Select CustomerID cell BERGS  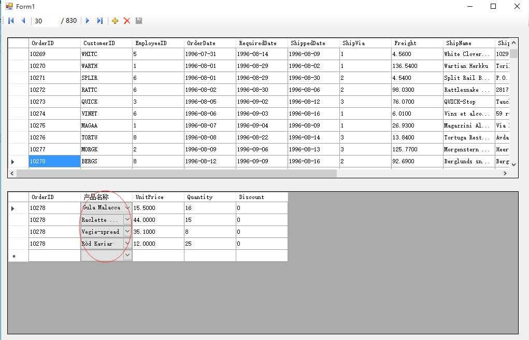pos(106,161)
